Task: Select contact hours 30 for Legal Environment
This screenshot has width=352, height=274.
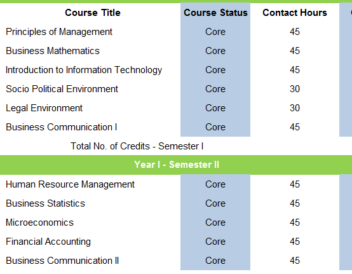Action: (295, 108)
